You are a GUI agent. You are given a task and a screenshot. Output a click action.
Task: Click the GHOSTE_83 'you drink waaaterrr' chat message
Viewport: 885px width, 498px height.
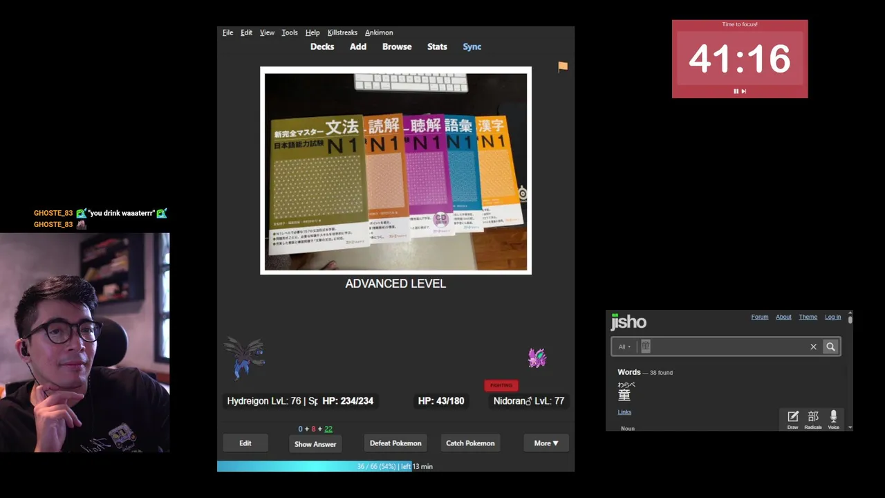pos(101,213)
